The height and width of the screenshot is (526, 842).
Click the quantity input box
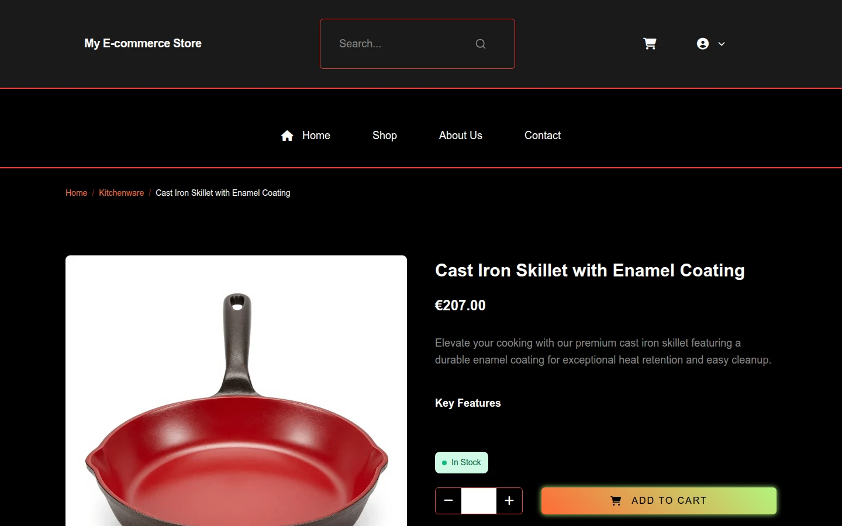pos(479,501)
